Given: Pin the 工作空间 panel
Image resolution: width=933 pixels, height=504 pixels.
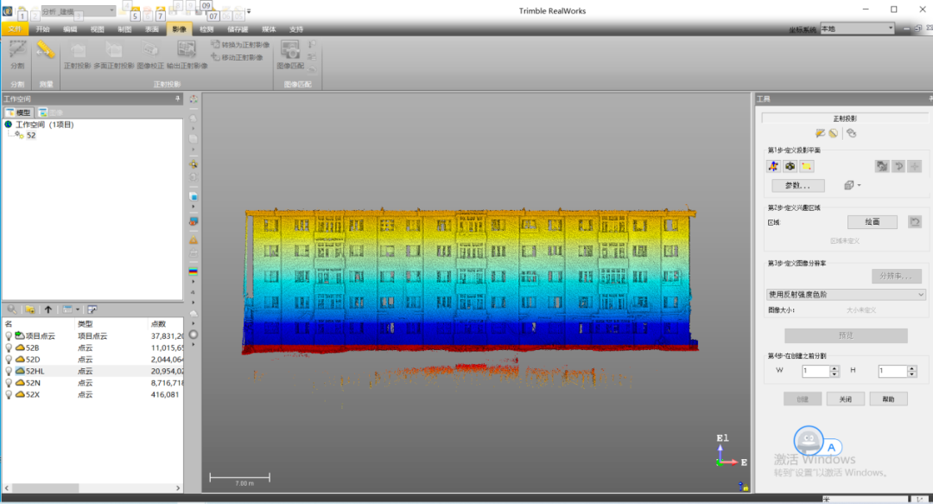Looking at the screenshot, I should (x=177, y=99).
